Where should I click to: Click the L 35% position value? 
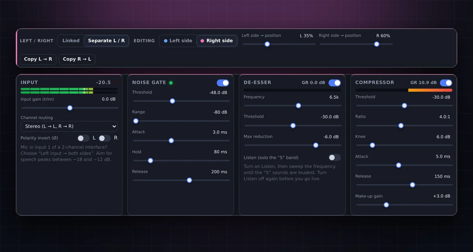[306, 36]
